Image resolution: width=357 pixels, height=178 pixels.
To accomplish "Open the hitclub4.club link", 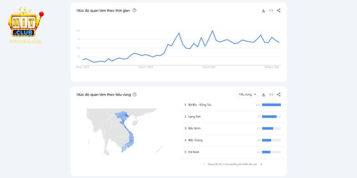I will coord(25,41).
